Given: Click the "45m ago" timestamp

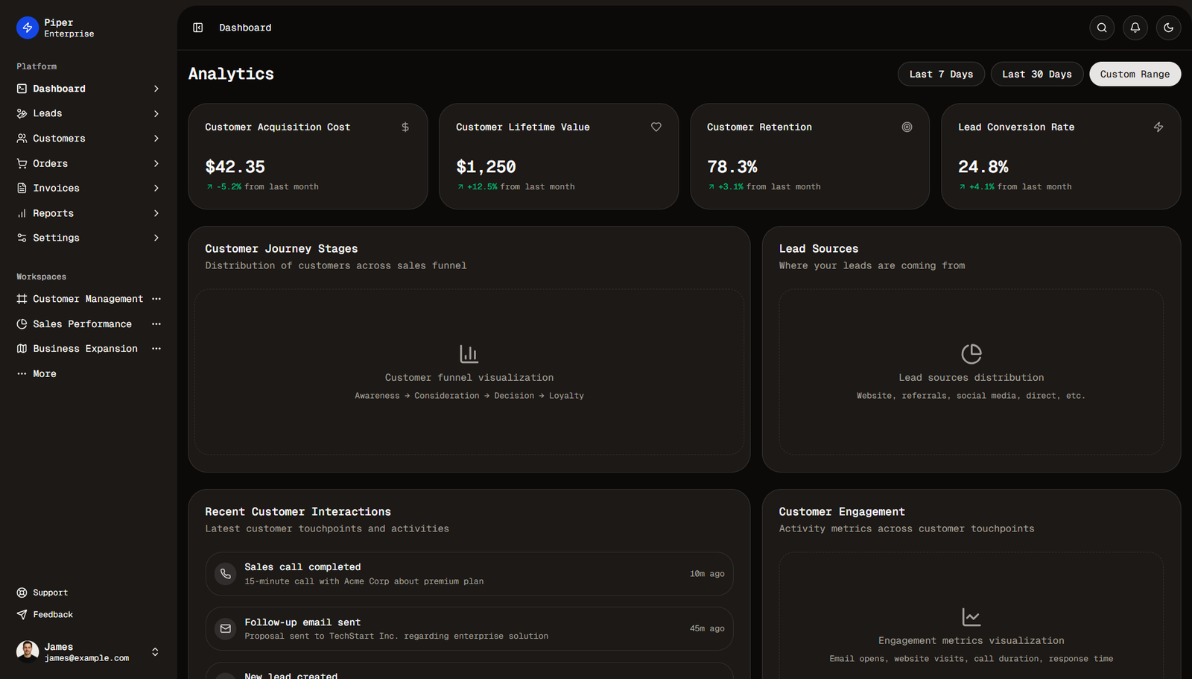Looking at the screenshot, I should click(x=707, y=629).
